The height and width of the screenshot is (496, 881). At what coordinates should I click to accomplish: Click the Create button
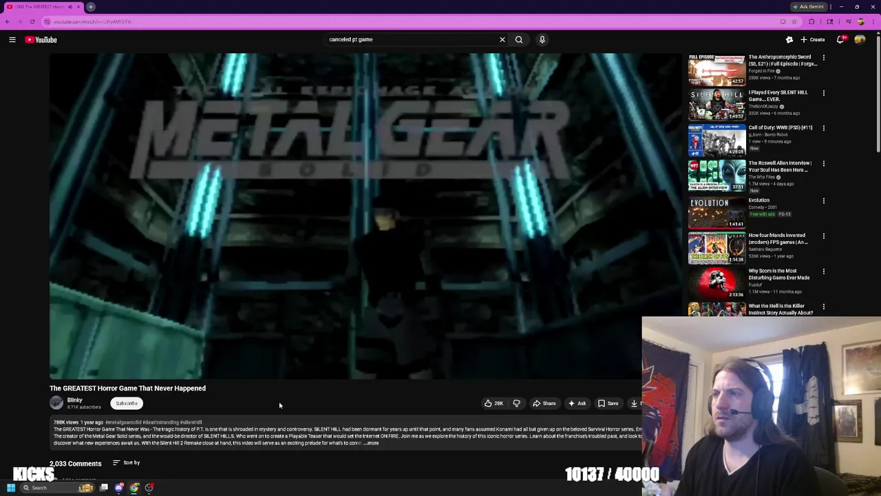click(x=813, y=40)
